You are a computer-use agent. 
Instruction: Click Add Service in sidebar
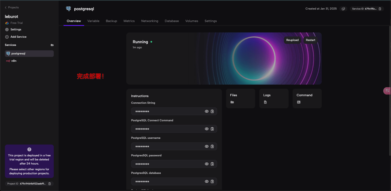[x=16, y=37]
